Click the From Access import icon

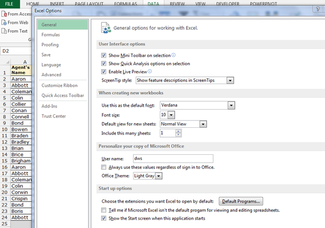coord(4,14)
